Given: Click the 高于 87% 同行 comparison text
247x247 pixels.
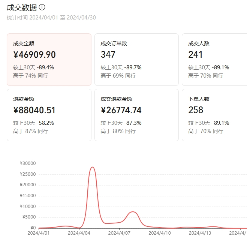Looking at the screenshot, I should (x=31, y=131).
